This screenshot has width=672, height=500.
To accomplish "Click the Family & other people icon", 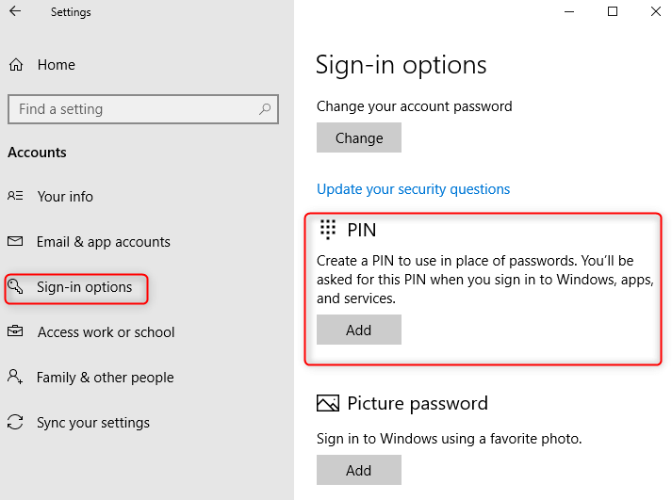I will 15,378.
